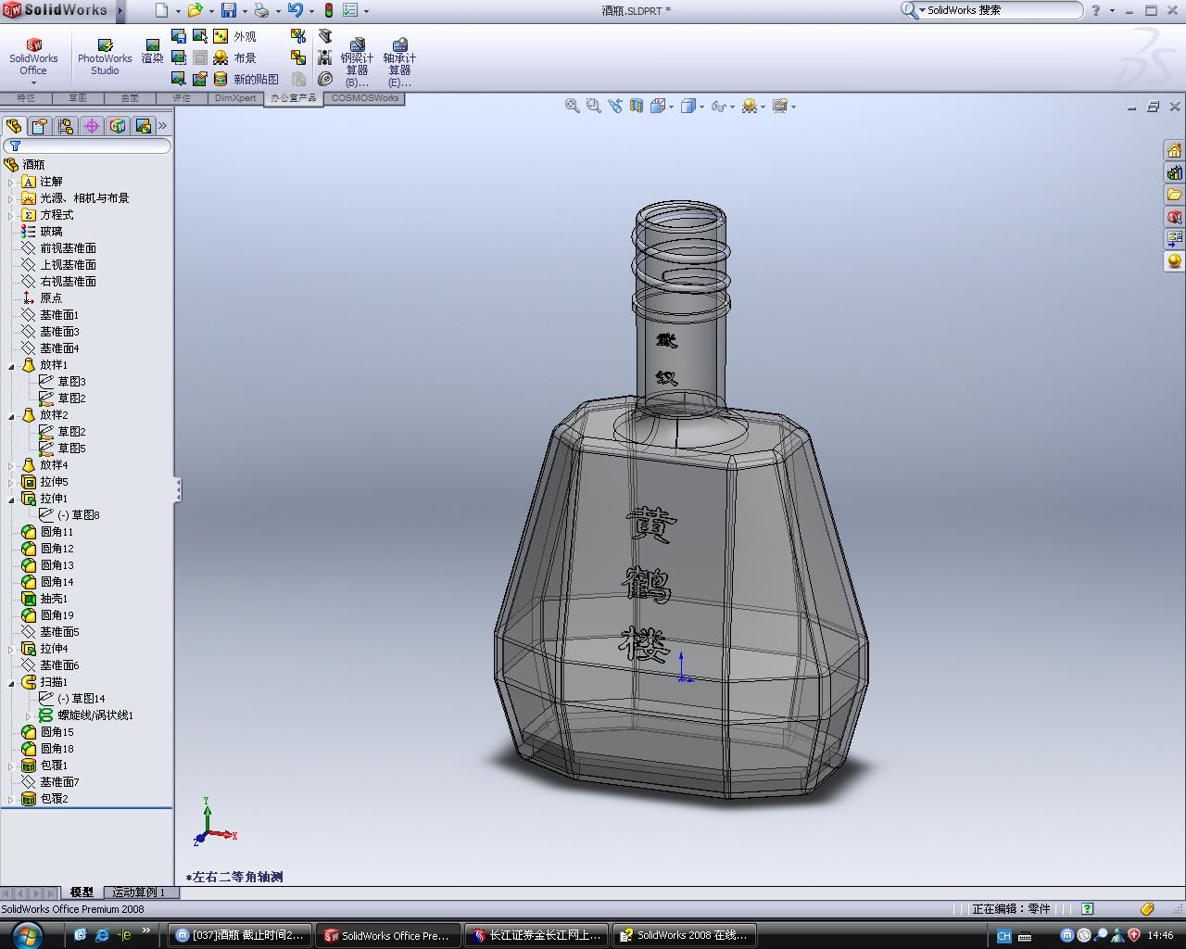Switch to the DimXpert tab
The image size is (1186, 949).
[x=235, y=97]
